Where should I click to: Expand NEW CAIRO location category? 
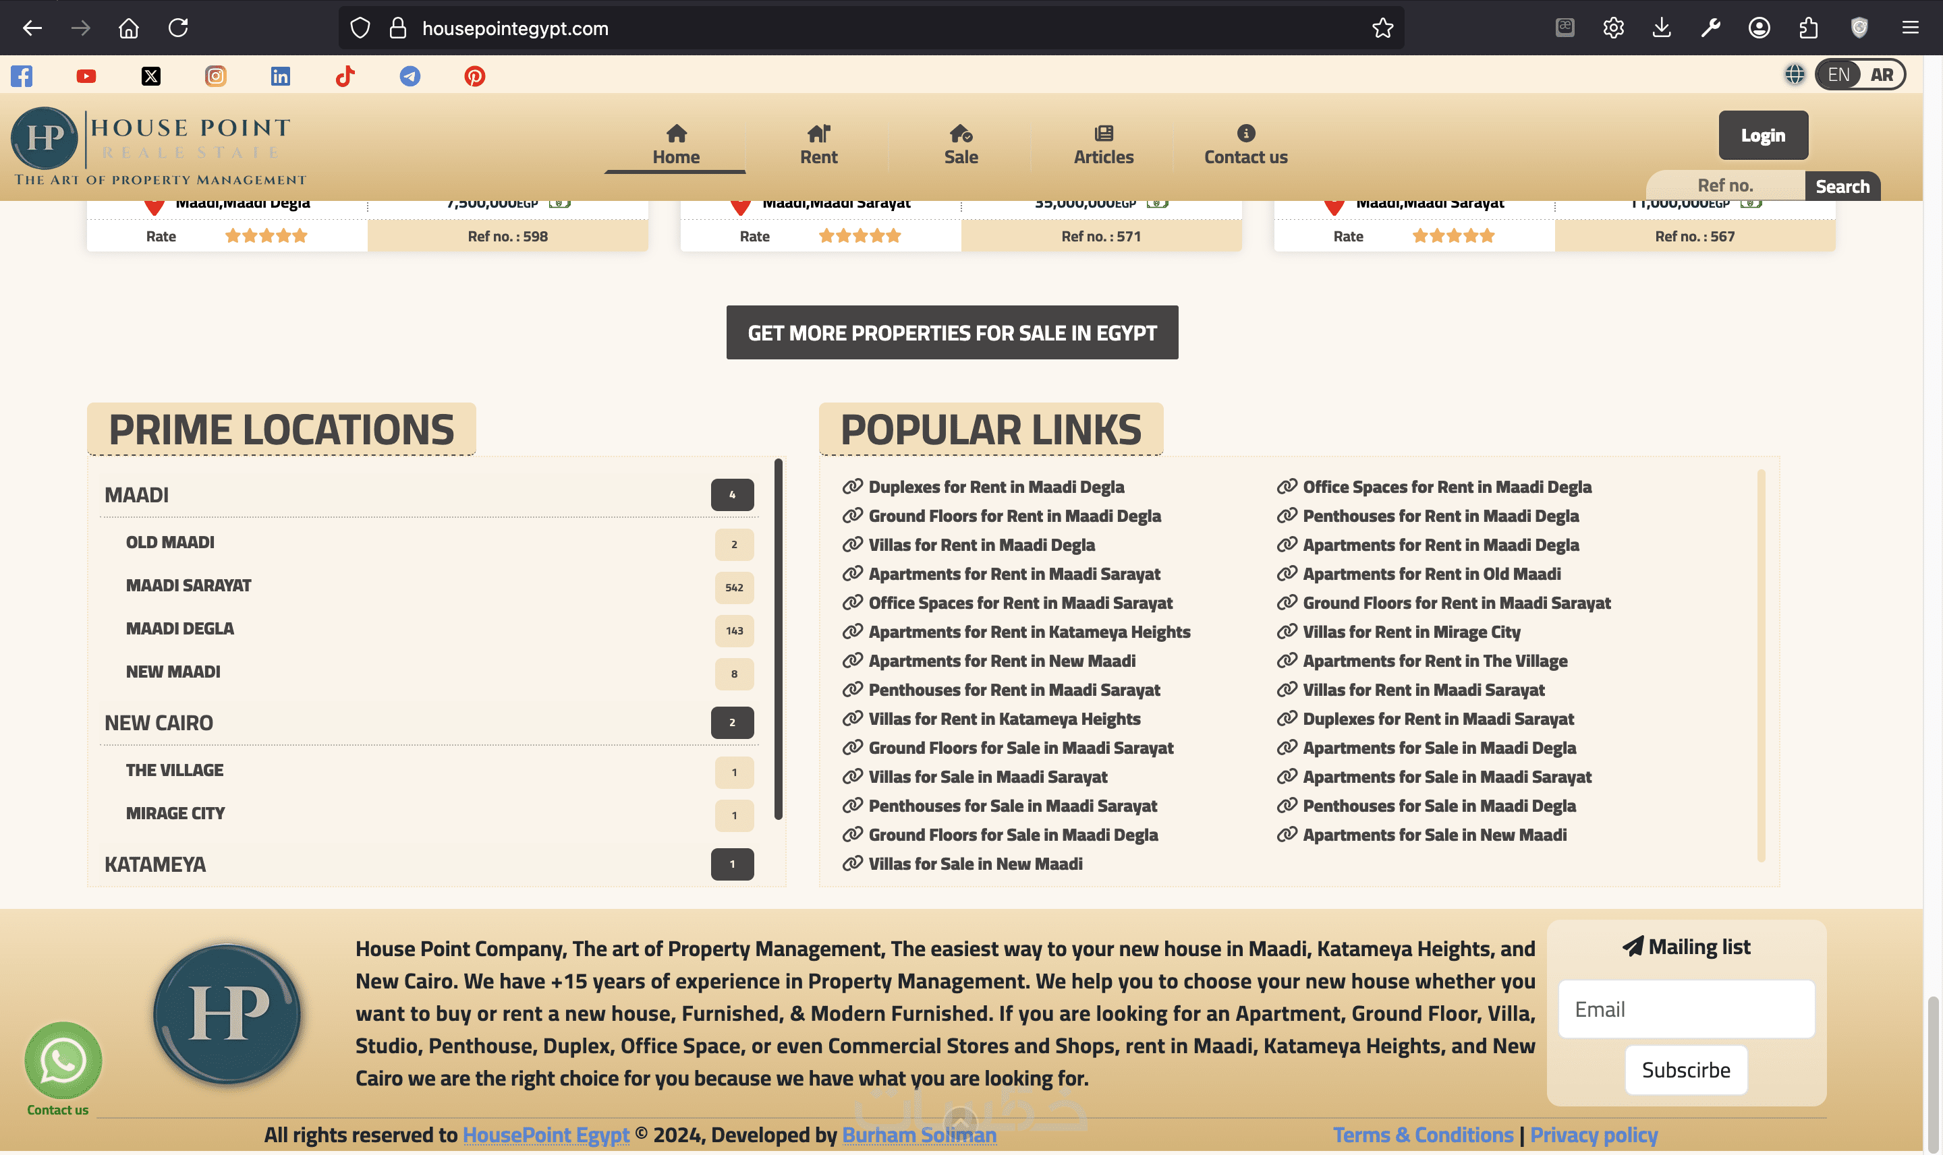coord(158,723)
